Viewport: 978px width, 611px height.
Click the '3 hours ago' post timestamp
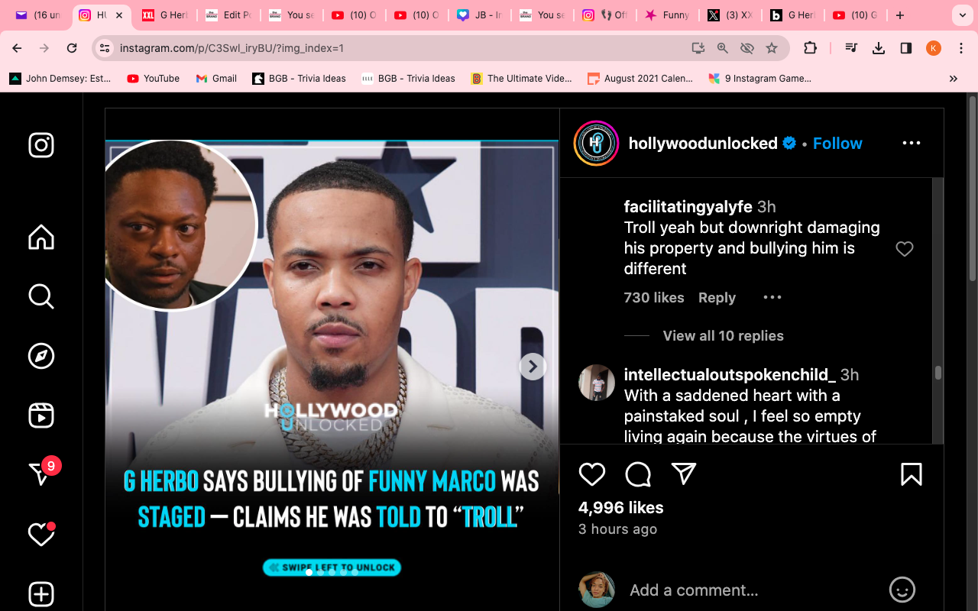tap(617, 529)
